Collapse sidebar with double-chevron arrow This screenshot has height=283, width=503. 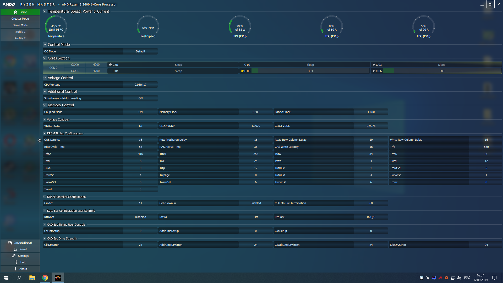(x=40, y=140)
